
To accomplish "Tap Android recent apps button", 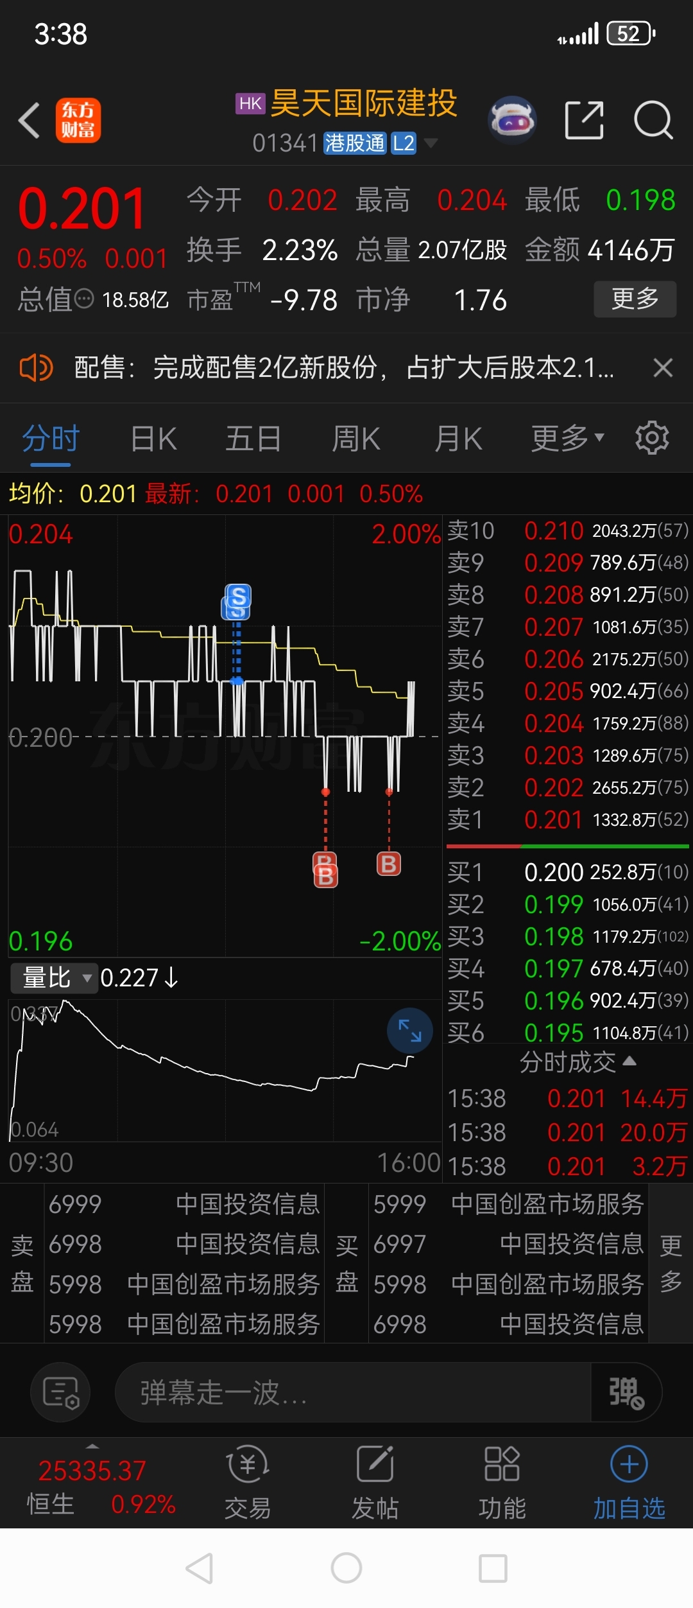I will click(493, 1569).
